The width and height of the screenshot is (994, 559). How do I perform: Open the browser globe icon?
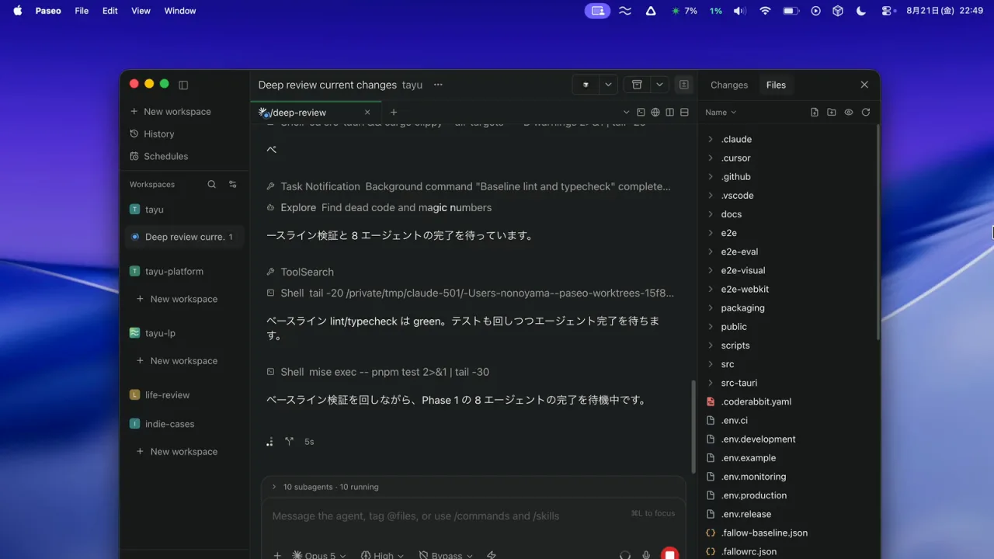click(x=655, y=113)
